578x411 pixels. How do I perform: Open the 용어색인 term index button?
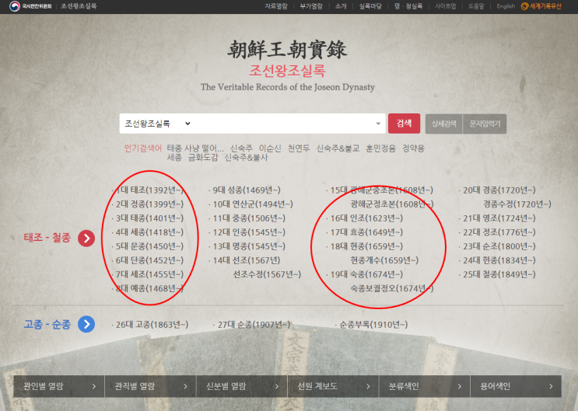tap(516, 386)
